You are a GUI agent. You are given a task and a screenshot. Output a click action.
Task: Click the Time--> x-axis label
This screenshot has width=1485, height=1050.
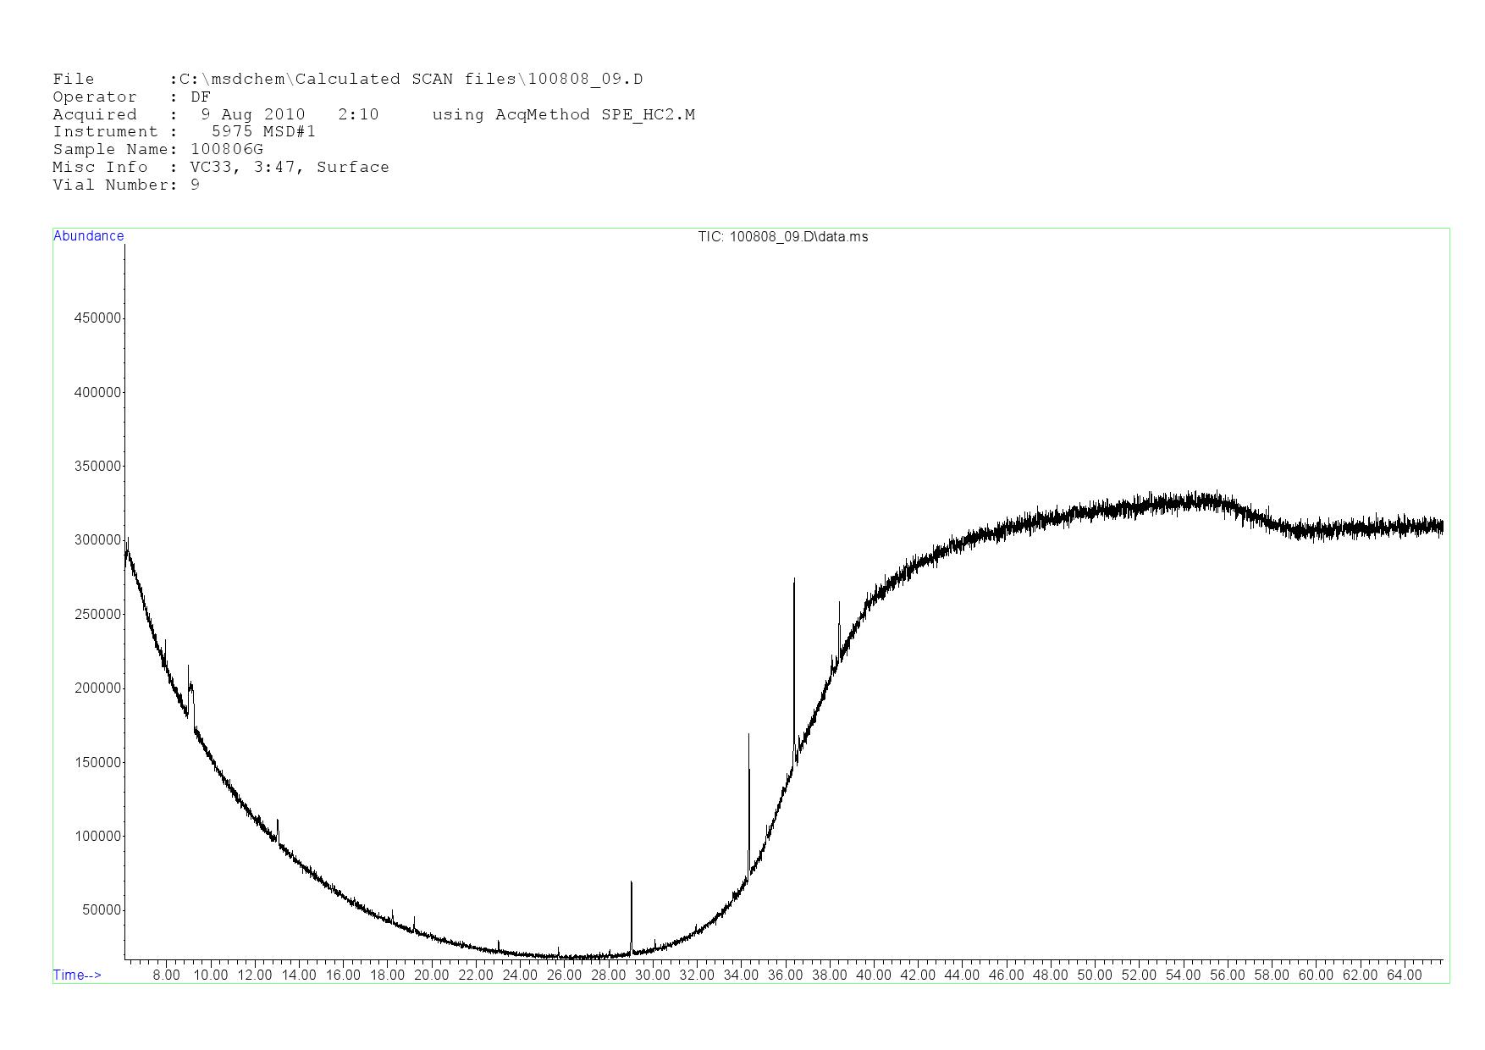(x=77, y=975)
